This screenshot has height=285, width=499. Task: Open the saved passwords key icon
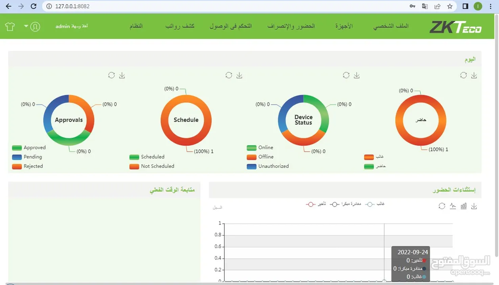413,6
